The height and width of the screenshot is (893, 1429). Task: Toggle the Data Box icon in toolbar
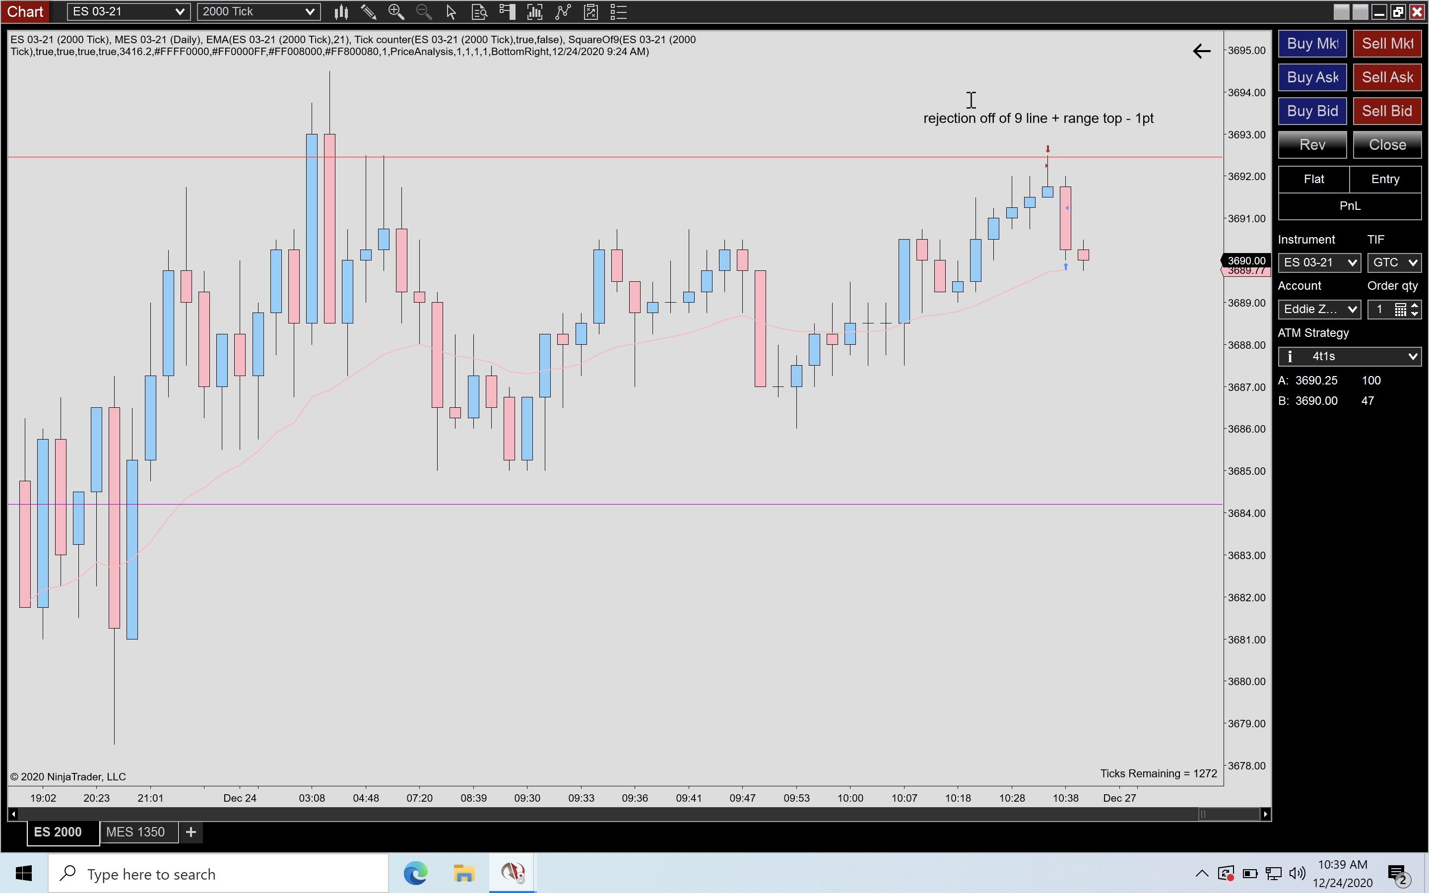pos(479,12)
